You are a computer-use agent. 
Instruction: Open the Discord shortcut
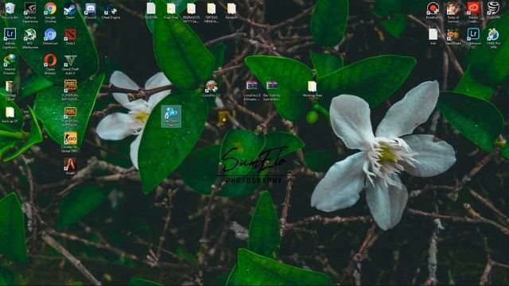[90, 10]
